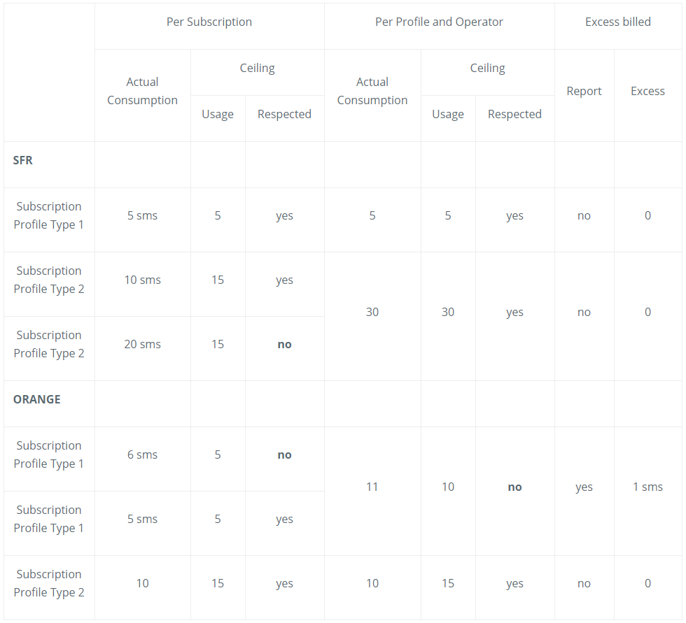
Task: Click first Subscription Profile Type 1 under SFR
Action: [x=48, y=215]
